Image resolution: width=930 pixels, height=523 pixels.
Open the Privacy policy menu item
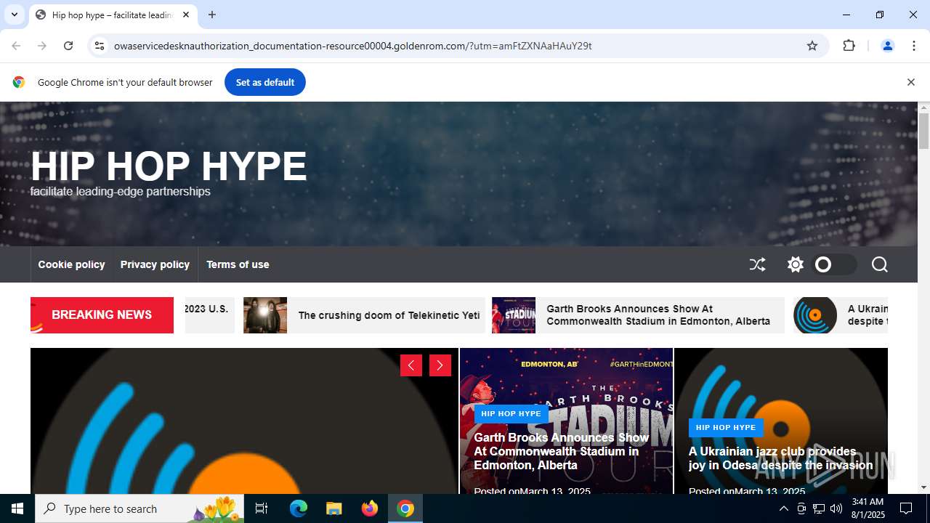155,264
